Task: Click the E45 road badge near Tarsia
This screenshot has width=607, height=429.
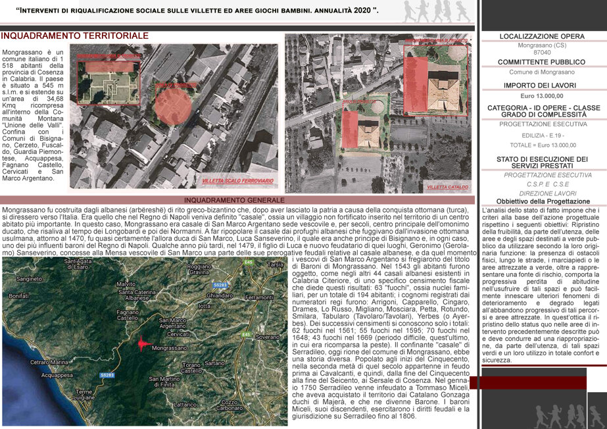Action: click(x=248, y=262)
